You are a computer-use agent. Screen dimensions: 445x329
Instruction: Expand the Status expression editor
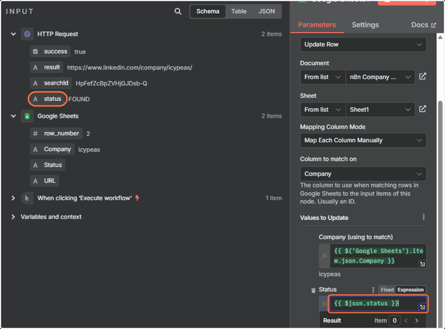click(x=422, y=307)
